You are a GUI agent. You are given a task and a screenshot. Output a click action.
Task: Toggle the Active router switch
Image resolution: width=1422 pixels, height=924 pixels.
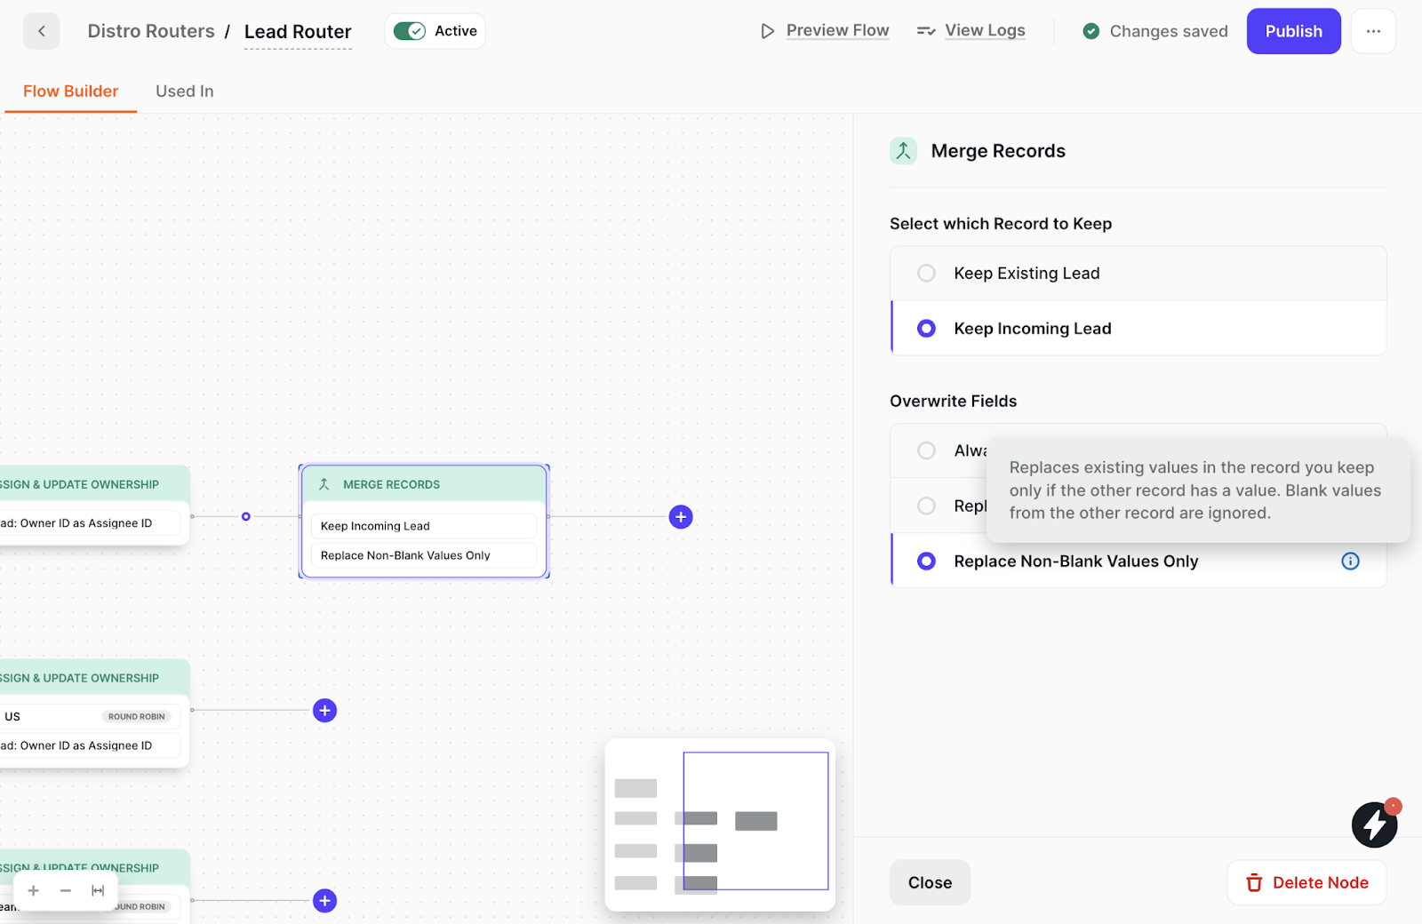coord(410,31)
